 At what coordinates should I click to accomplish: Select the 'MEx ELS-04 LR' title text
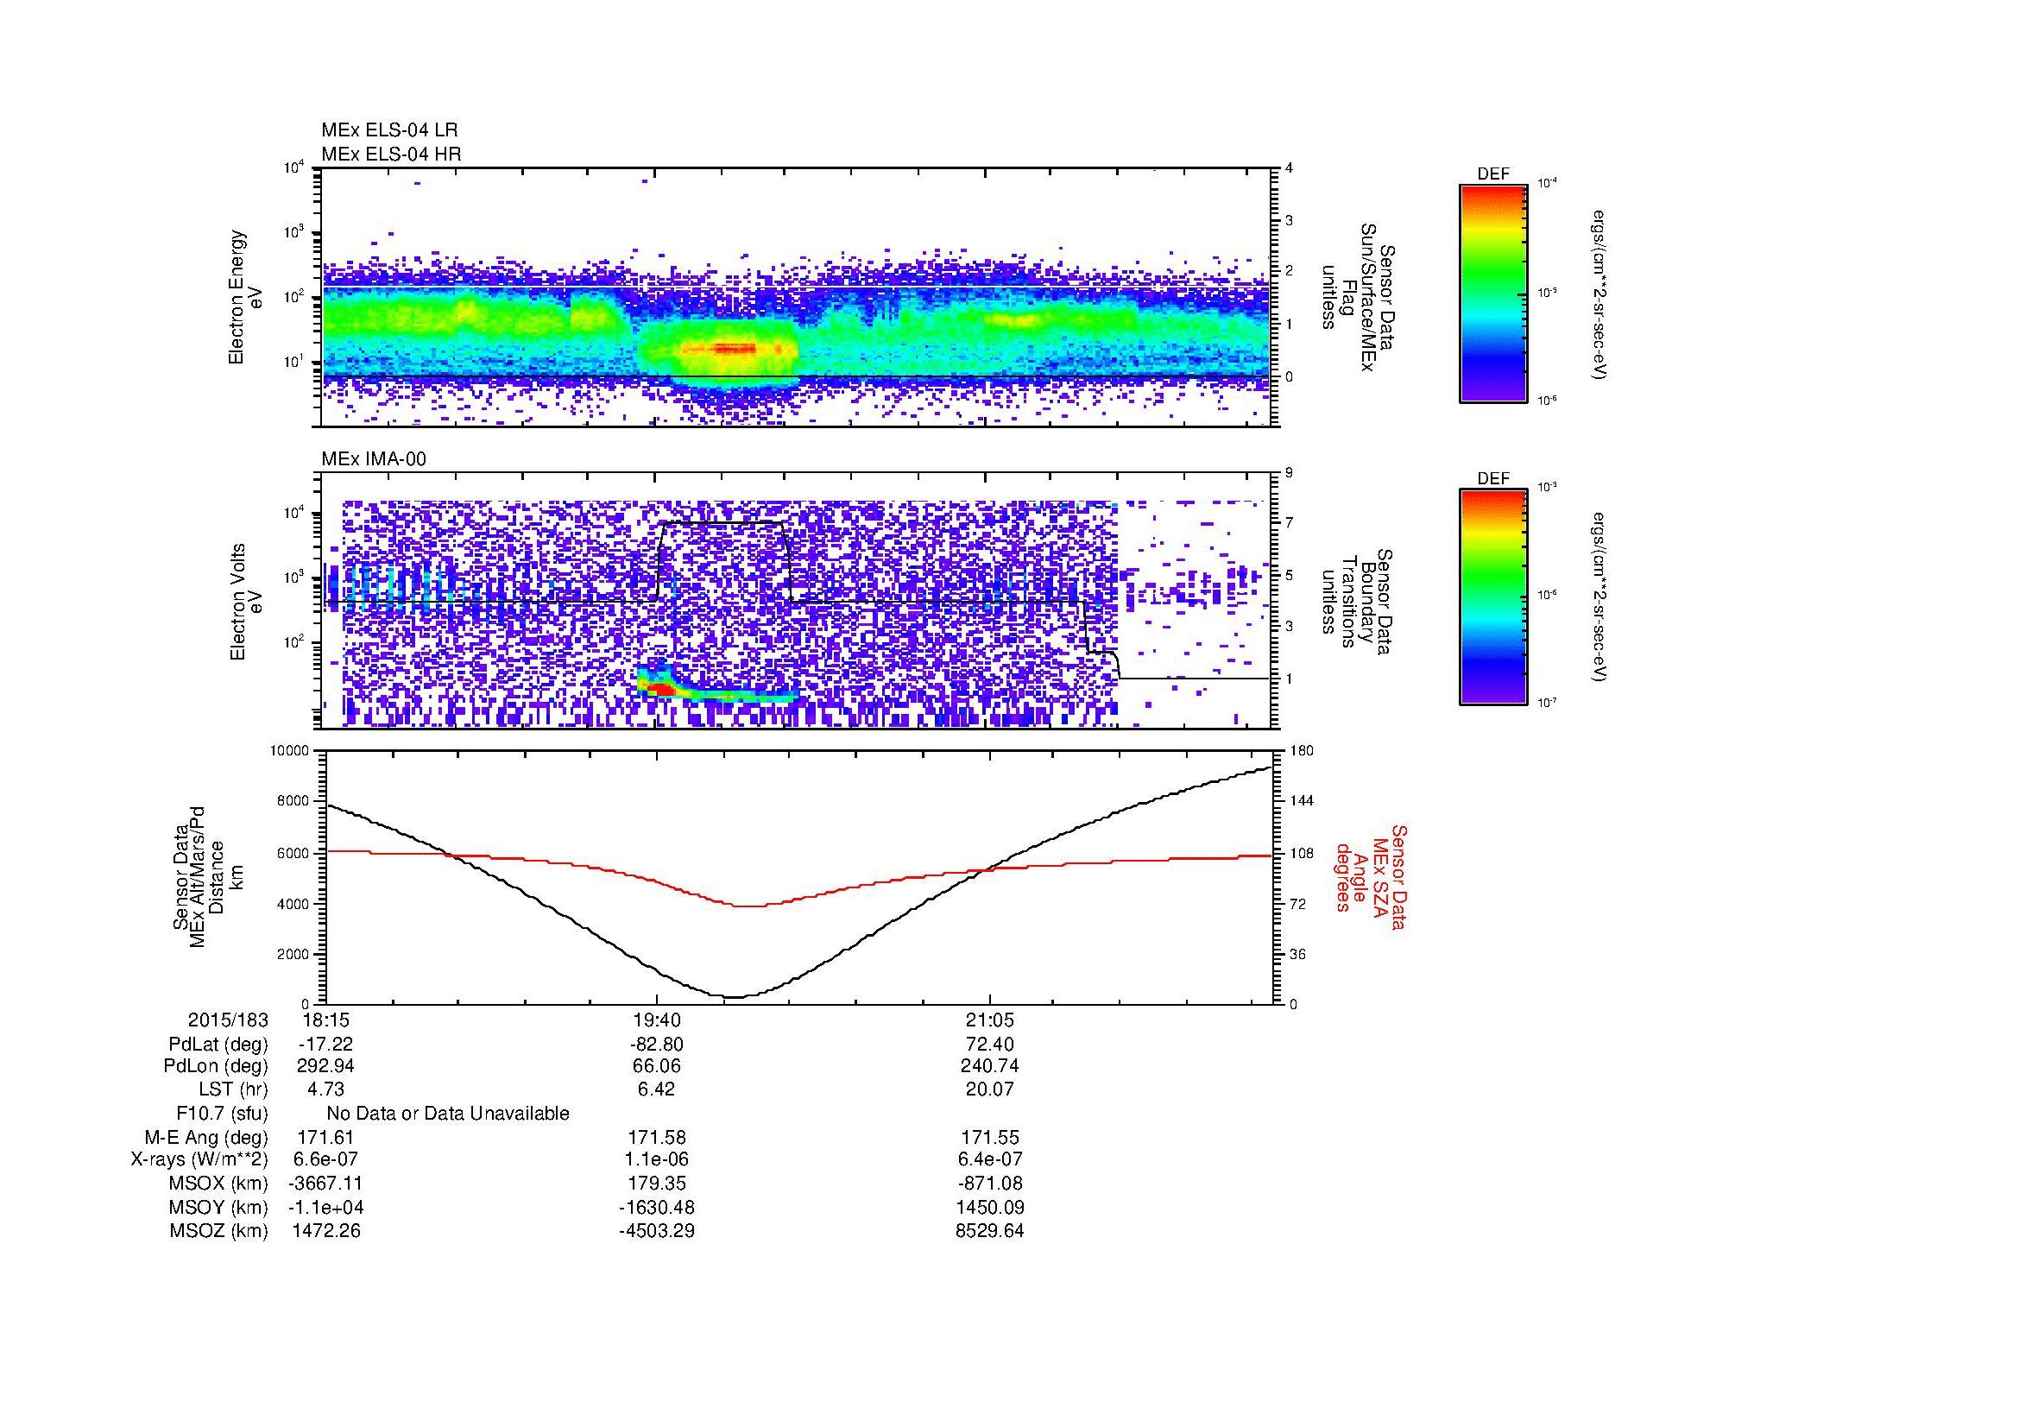coord(389,130)
